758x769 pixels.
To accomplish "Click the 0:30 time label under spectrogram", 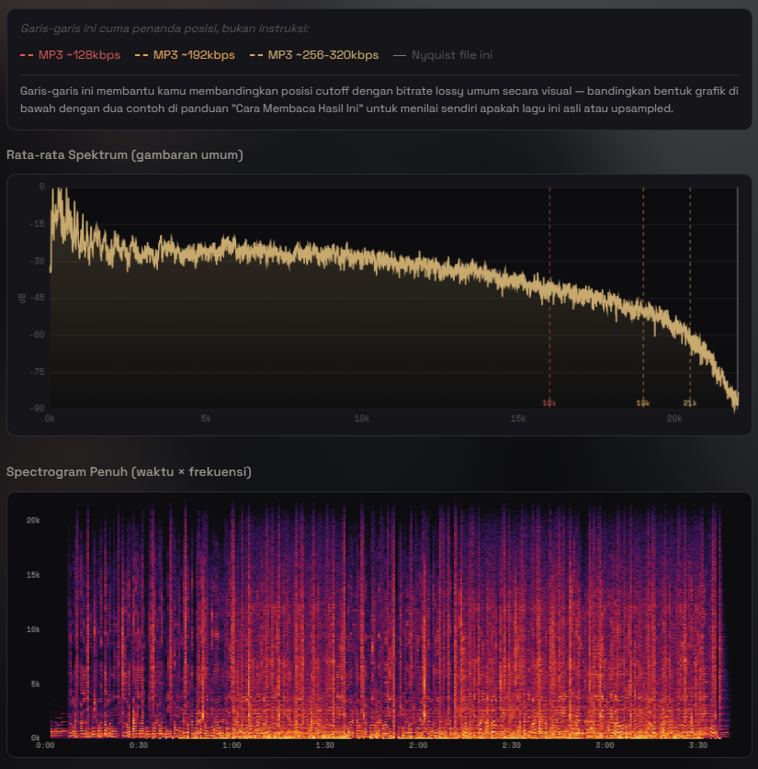I will coord(138,745).
